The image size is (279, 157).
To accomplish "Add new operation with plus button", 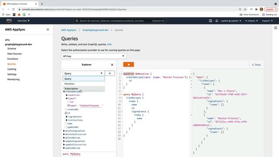I will coord(109,73).
